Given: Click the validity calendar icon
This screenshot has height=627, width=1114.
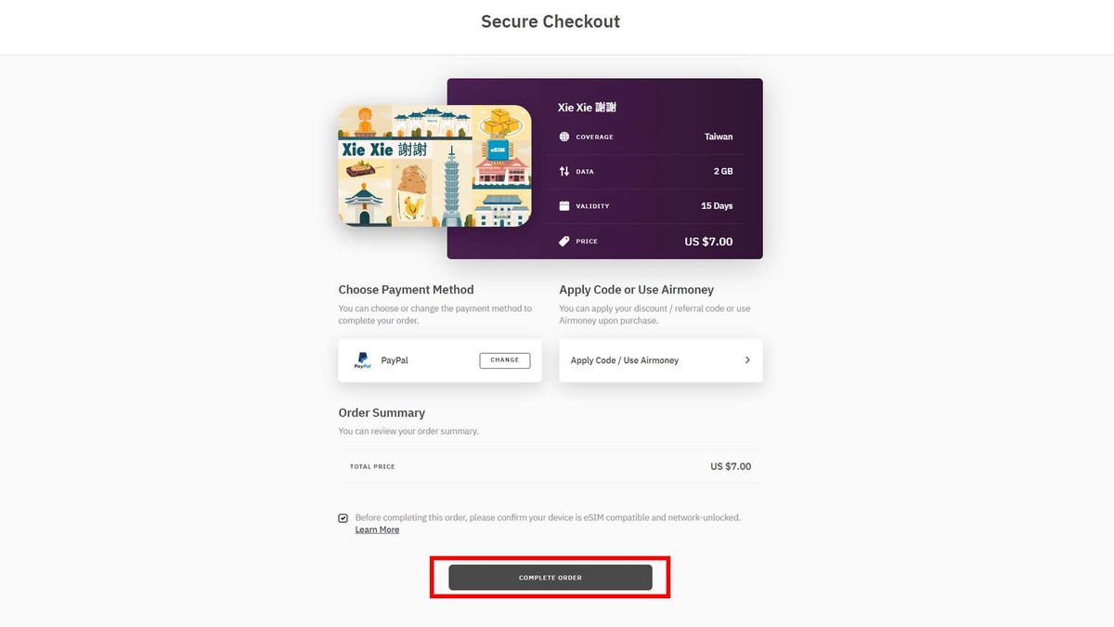Looking at the screenshot, I should [564, 206].
